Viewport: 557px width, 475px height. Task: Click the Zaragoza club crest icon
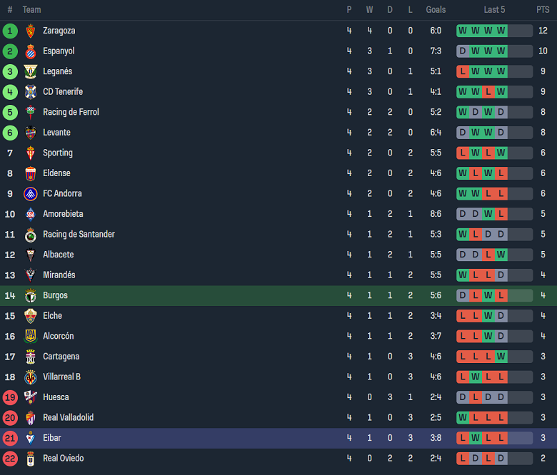(x=30, y=31)
